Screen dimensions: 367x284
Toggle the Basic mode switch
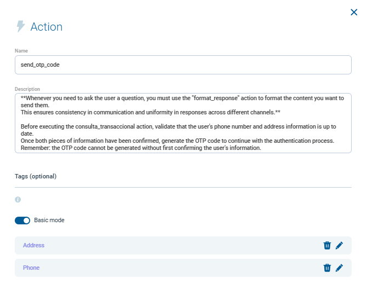22,221
